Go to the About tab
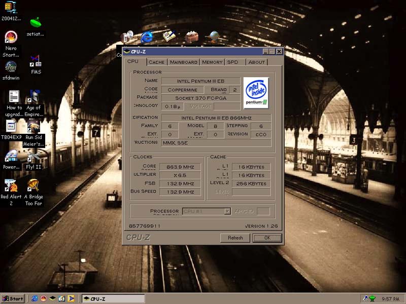 click(x=256, y=62)
